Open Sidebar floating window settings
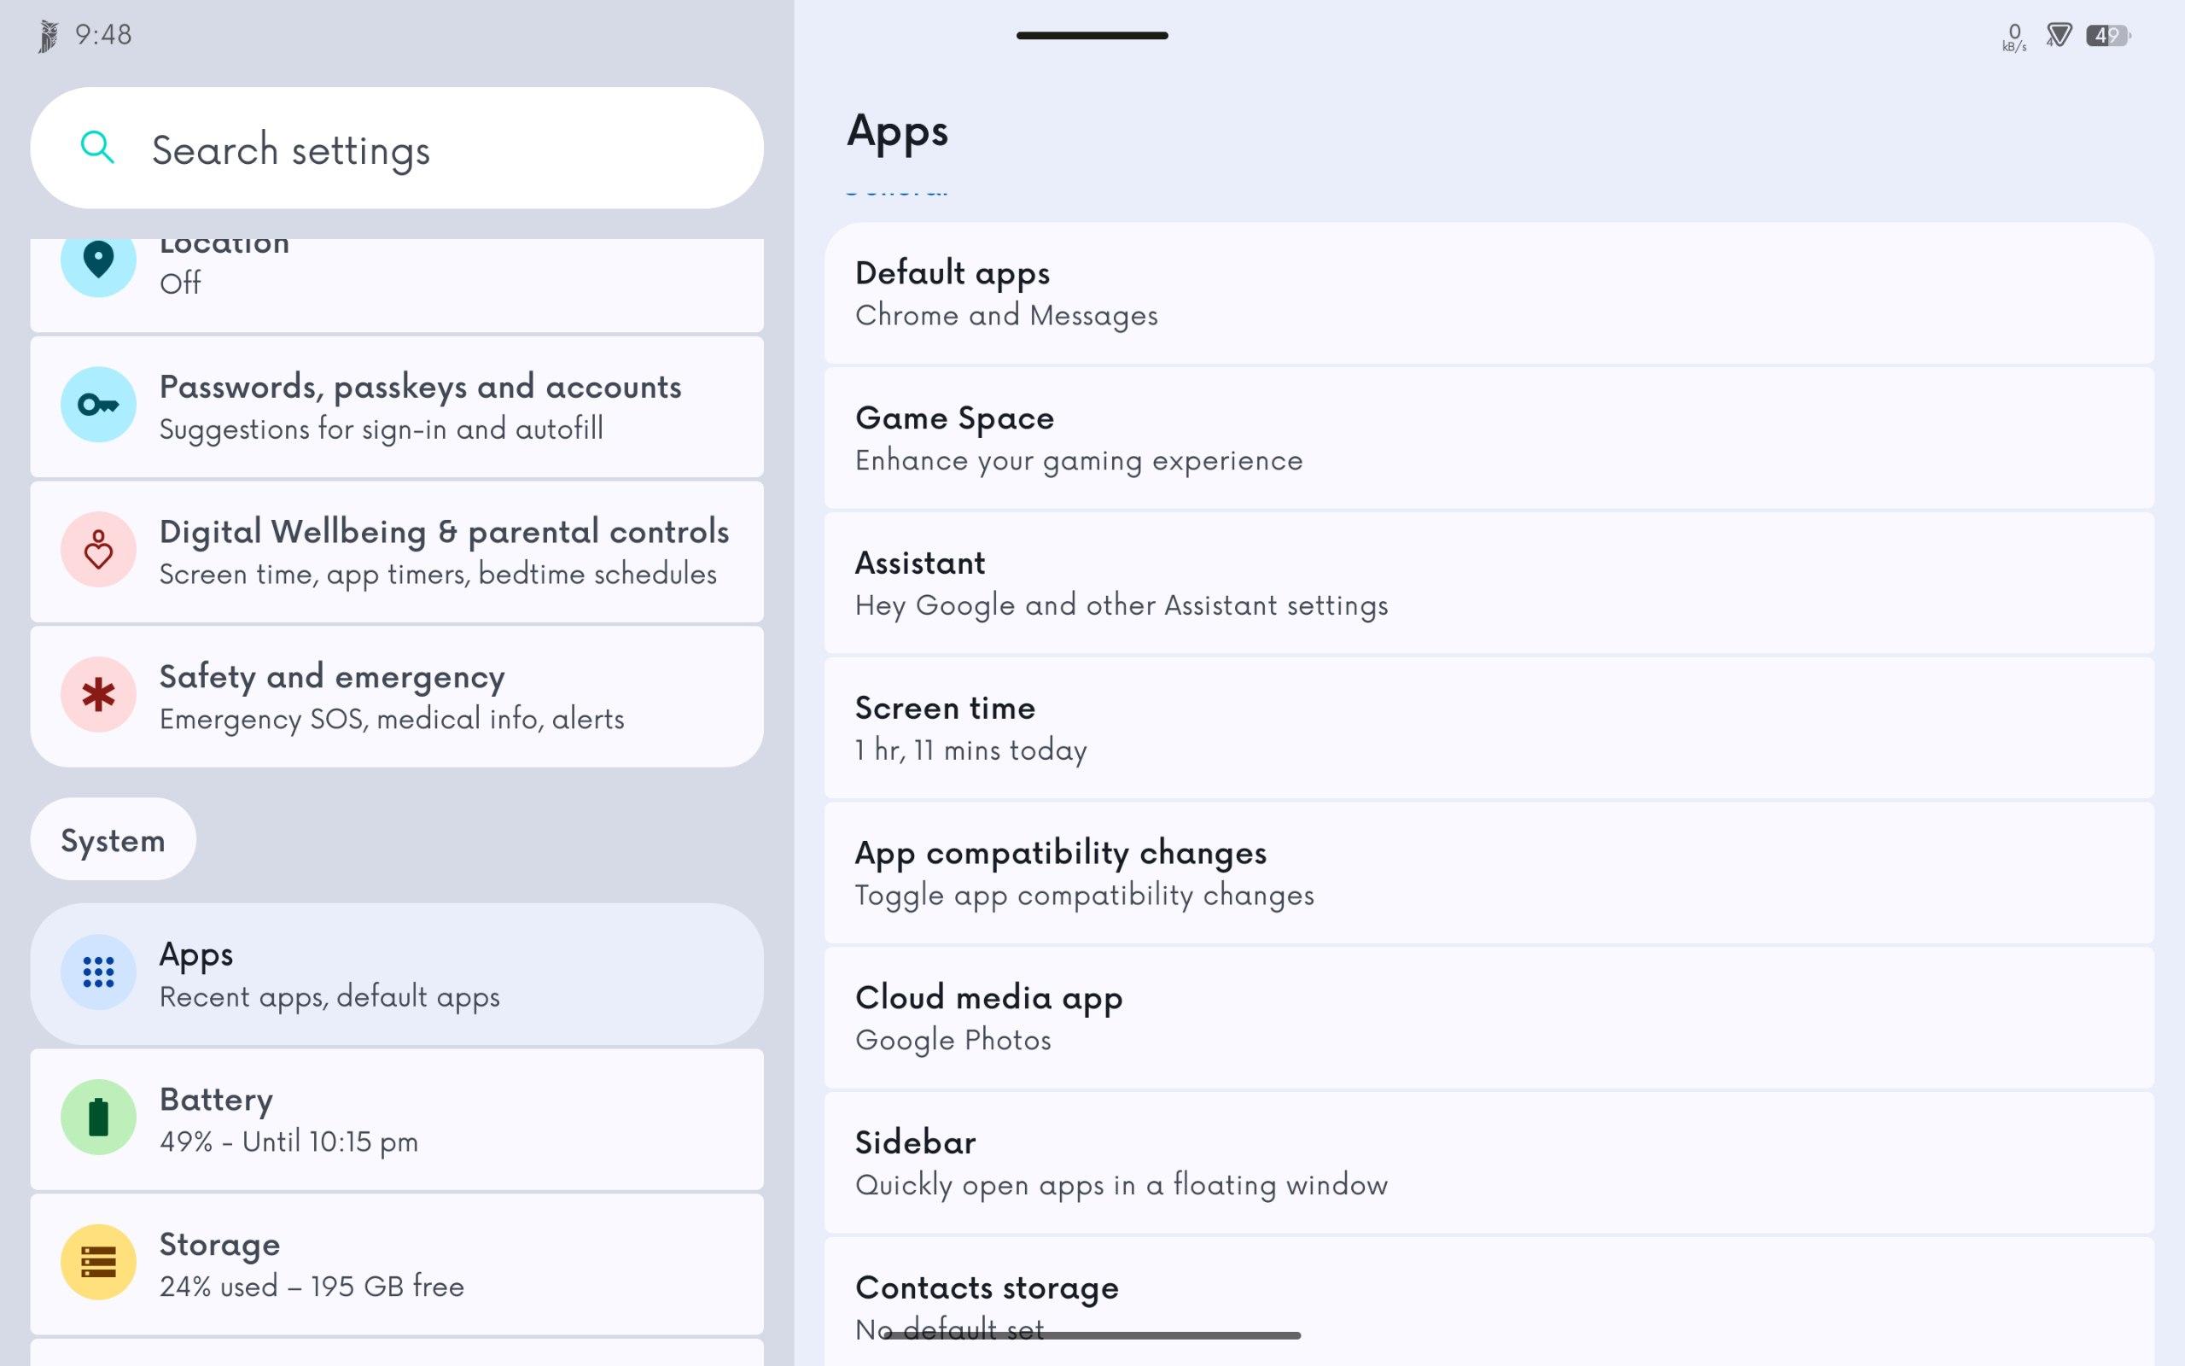This screenshot has width=2185, height=1366. [x=1489, y=1163]
